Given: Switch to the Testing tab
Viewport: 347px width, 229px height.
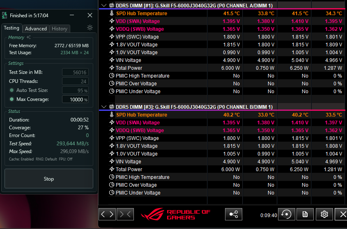Looking at the screenshot, I should 11,28.
